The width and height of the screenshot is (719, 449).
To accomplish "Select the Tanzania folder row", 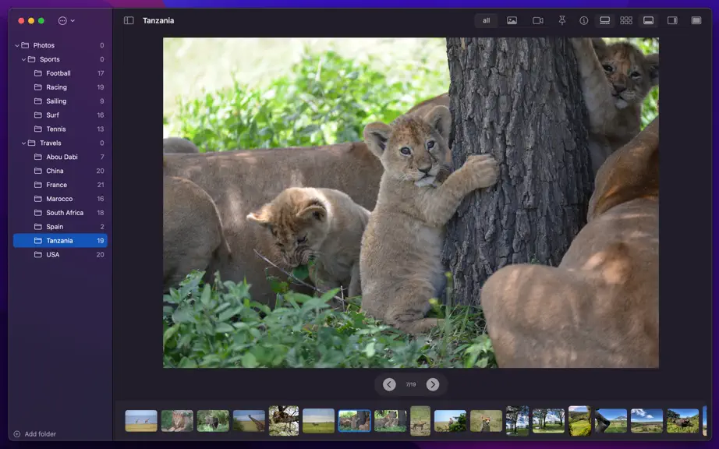I will coord(60,241).
